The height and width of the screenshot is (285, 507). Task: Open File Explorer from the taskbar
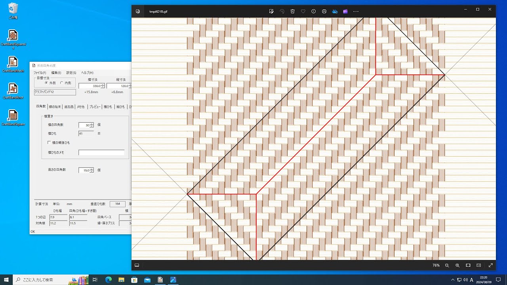(x=121, y=280)
